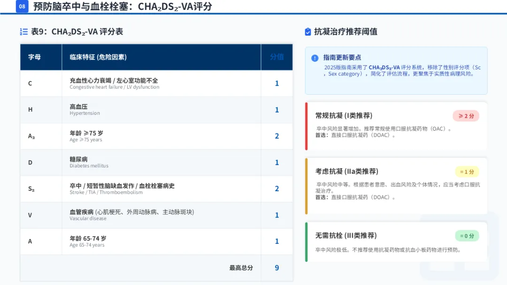This screenshot has width=507, height=285.
Task: Click the 考虑抗凝 (IIa类推荐) title
Action: click(346, 172)
